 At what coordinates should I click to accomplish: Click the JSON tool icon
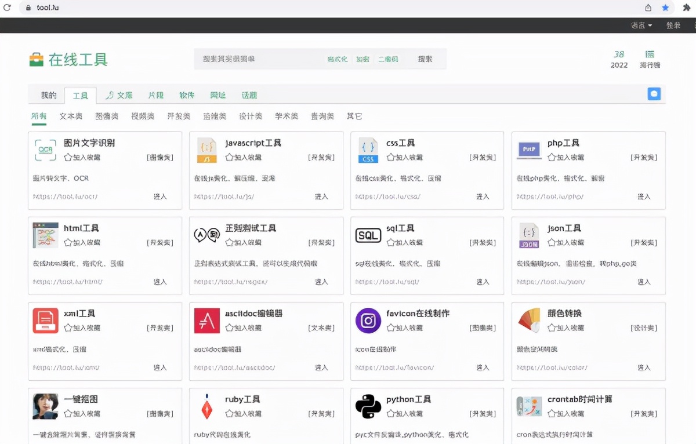tap(529, 235)
